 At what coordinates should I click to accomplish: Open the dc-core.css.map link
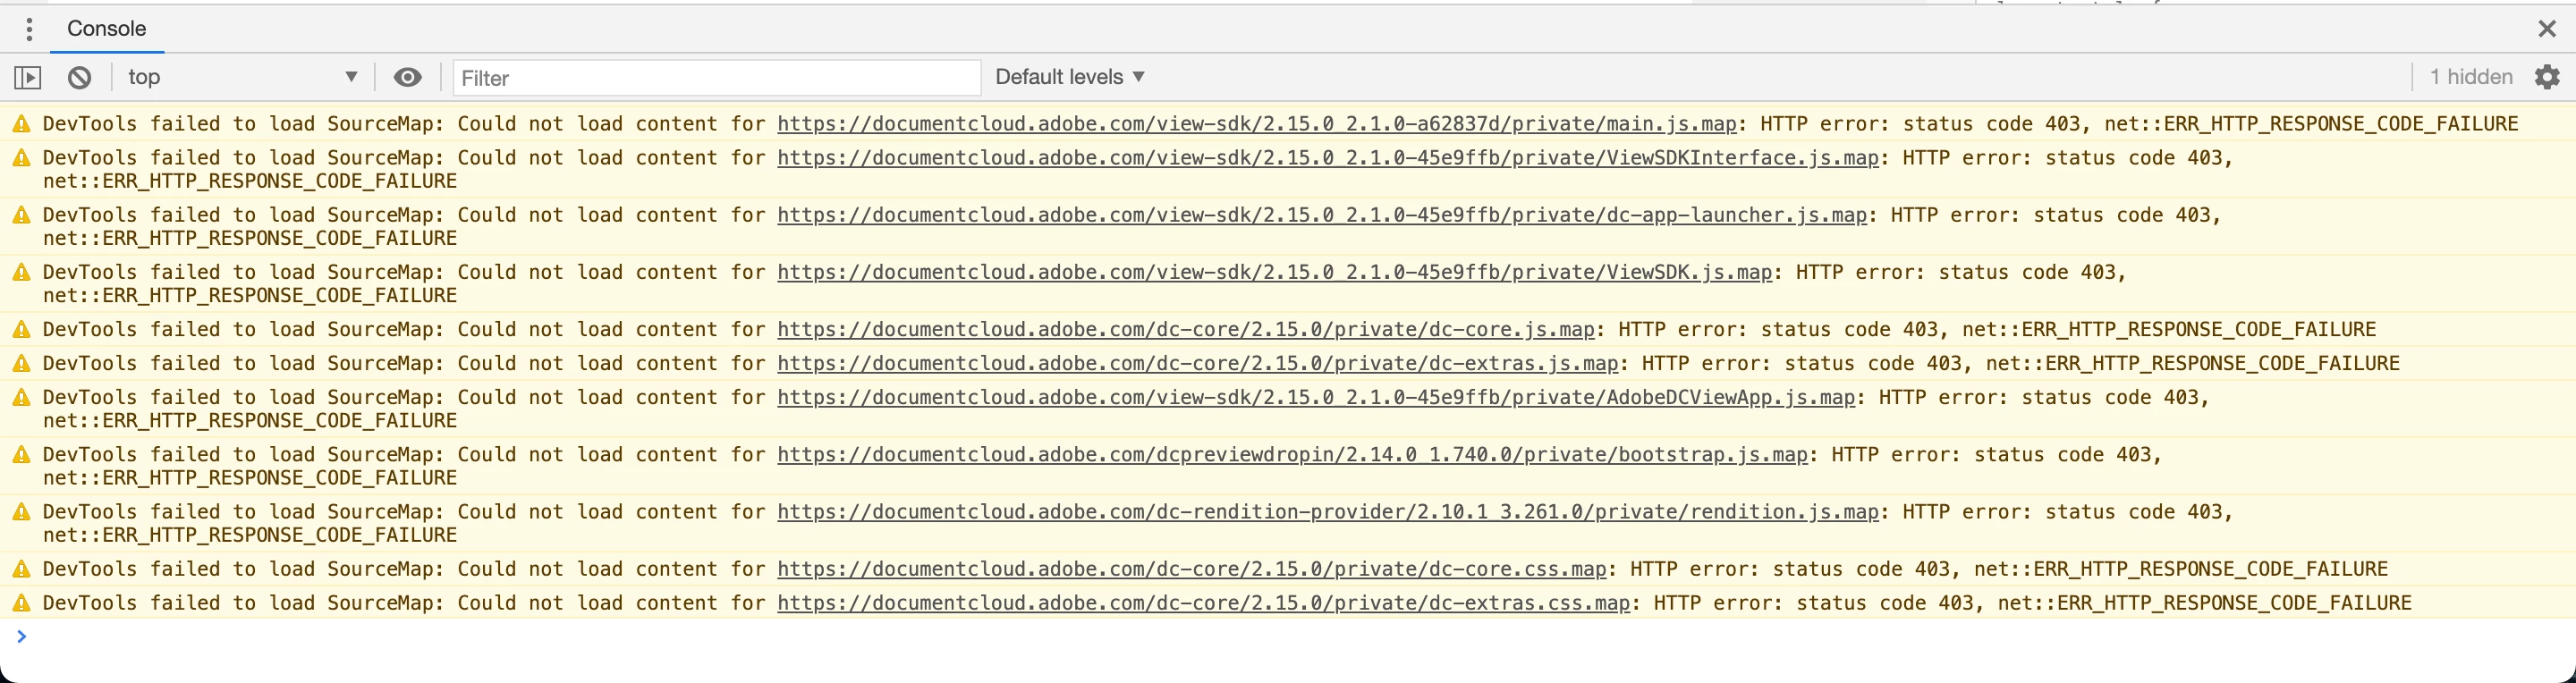[x=1191, y=569]
